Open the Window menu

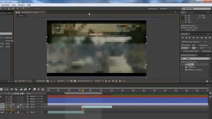click(x=21, y=5)
